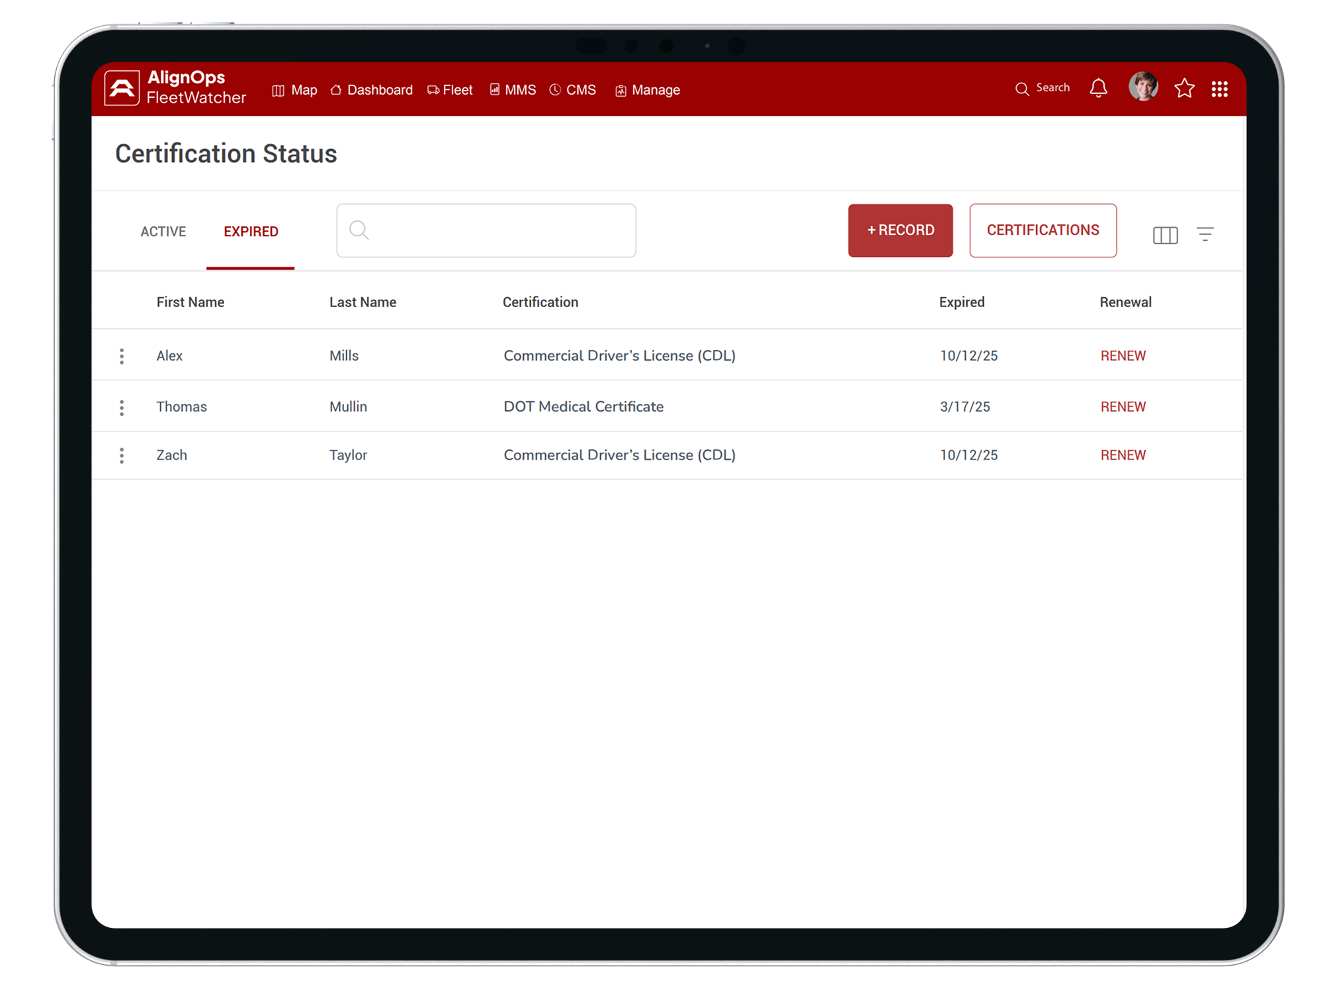Screen dimensions: 1323x1002
Task: Click Alex's Commercial Driver's License cell
Action: [x=620, y=355]
